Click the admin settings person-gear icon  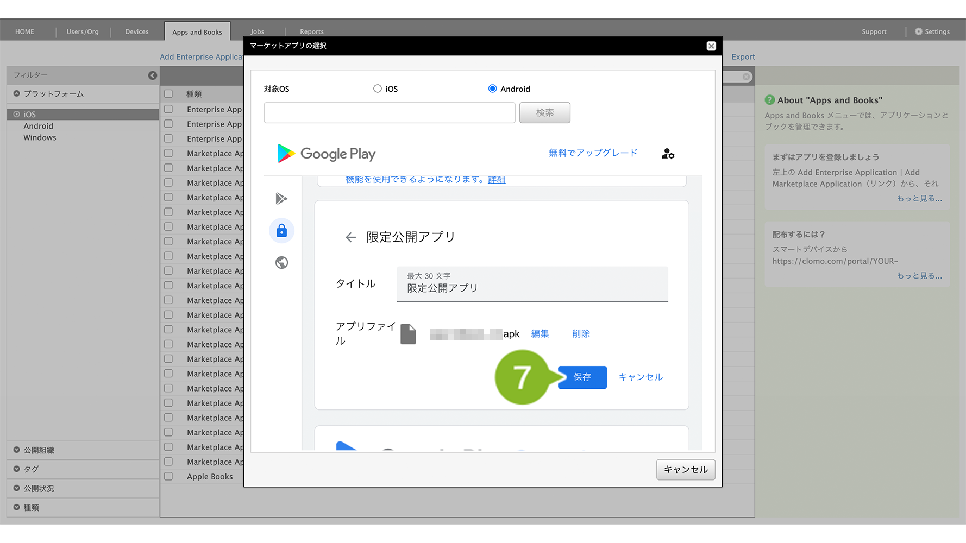(668, 154)
